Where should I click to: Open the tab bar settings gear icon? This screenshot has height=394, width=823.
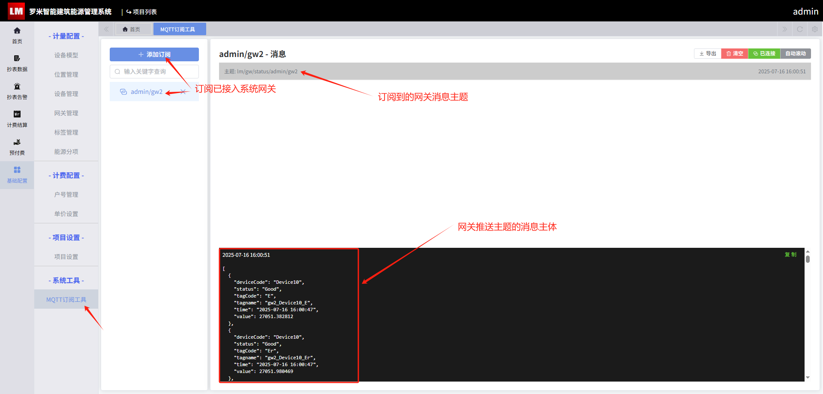pos(815,29)
